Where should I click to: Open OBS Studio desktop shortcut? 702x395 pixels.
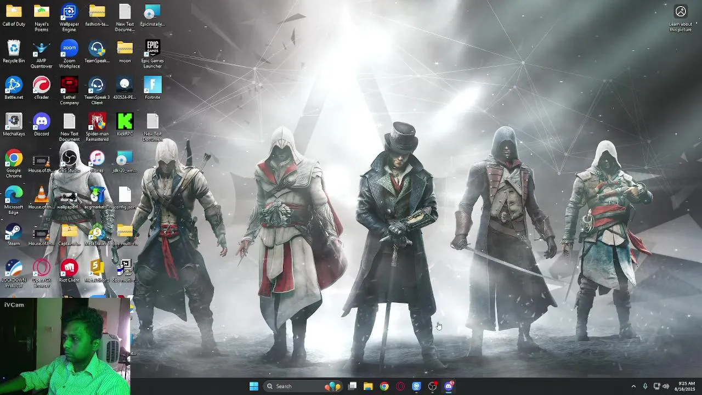coord(69,161)
